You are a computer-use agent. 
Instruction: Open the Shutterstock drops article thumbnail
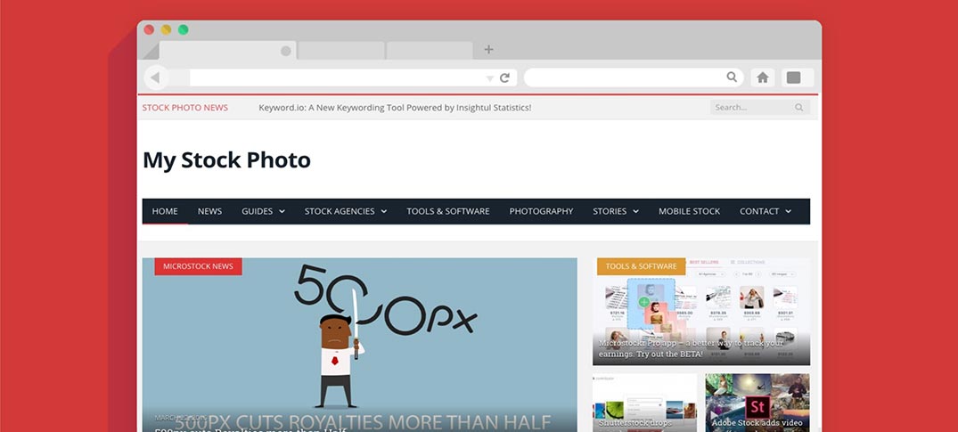644,403
